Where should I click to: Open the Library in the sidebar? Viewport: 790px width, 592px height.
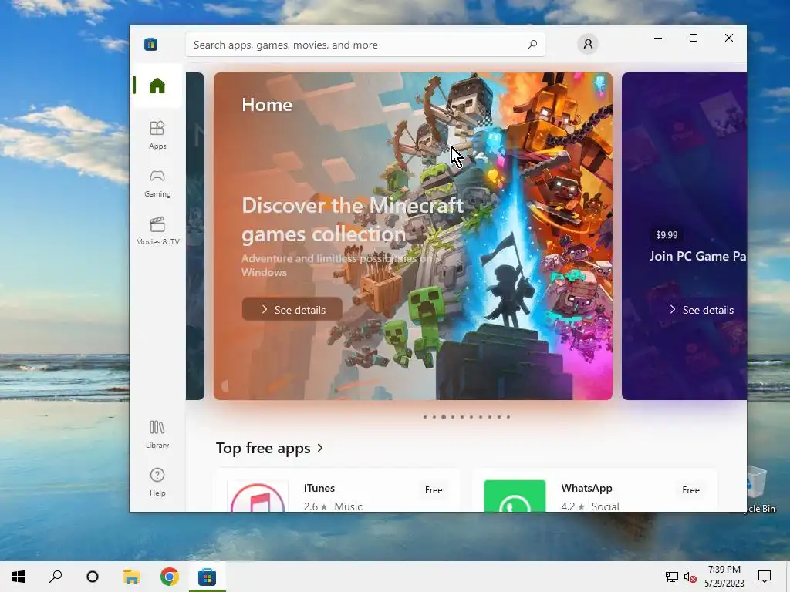coord(157,435)
